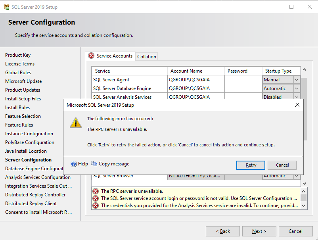The image size is (318, 240).
Task: Open Startup Type dropdown for SQL Server Database Engine
Action: click(x=297, y=88)
